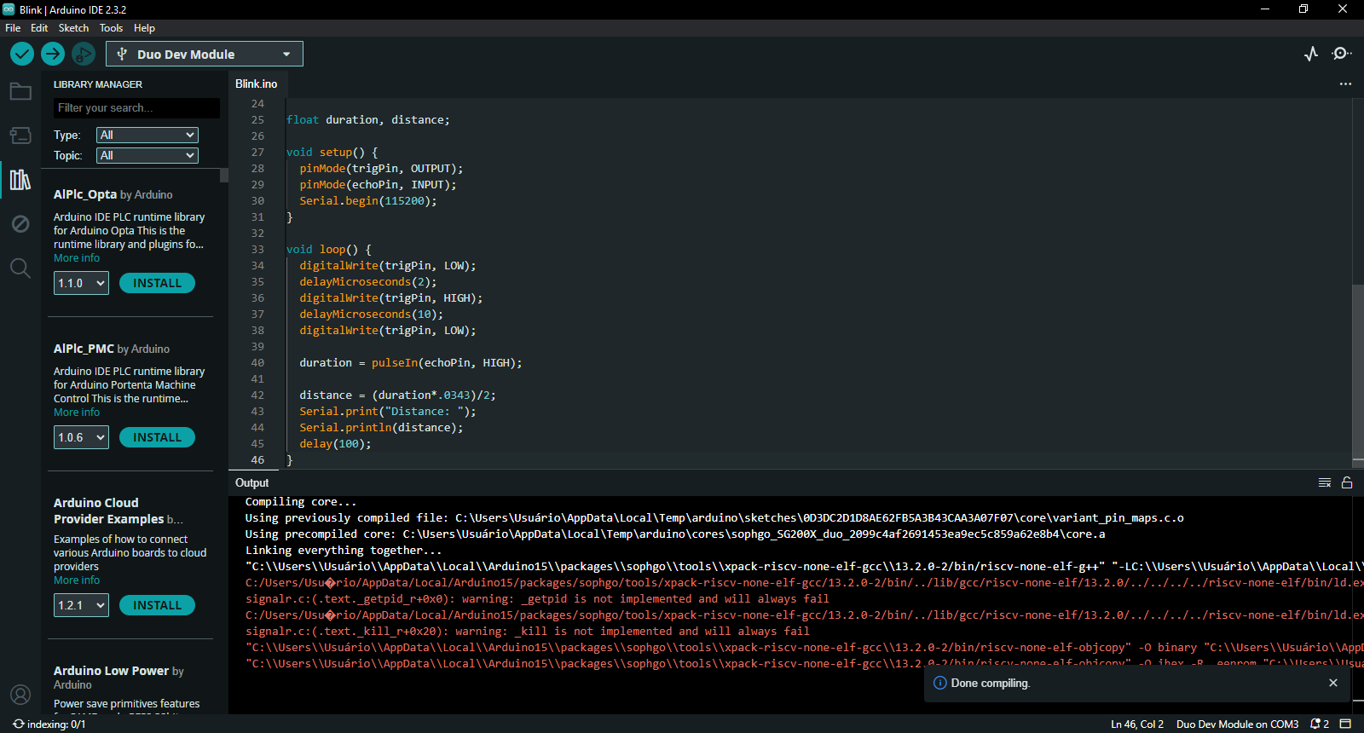Open More info for Arduino Cloud Provider
Image resolution: width=1364 pixels, height=733 pixels.
[77, 580]
